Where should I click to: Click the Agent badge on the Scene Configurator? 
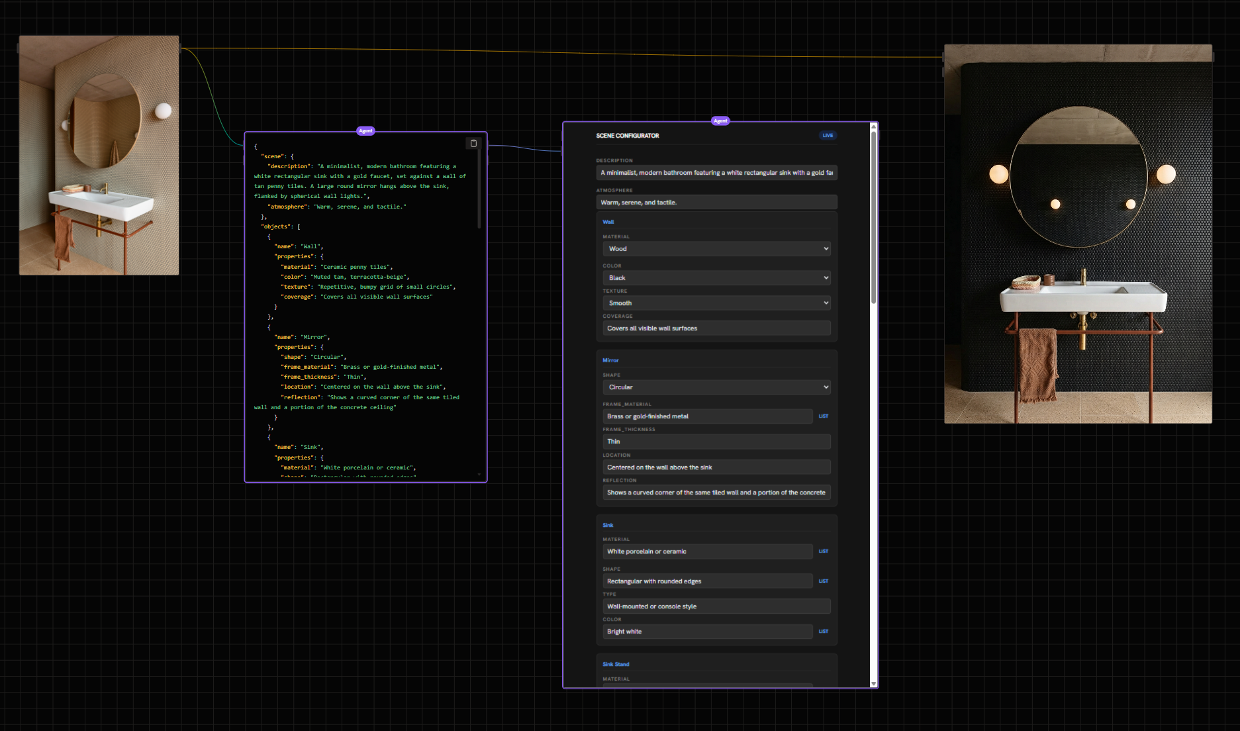coord(720,121)
